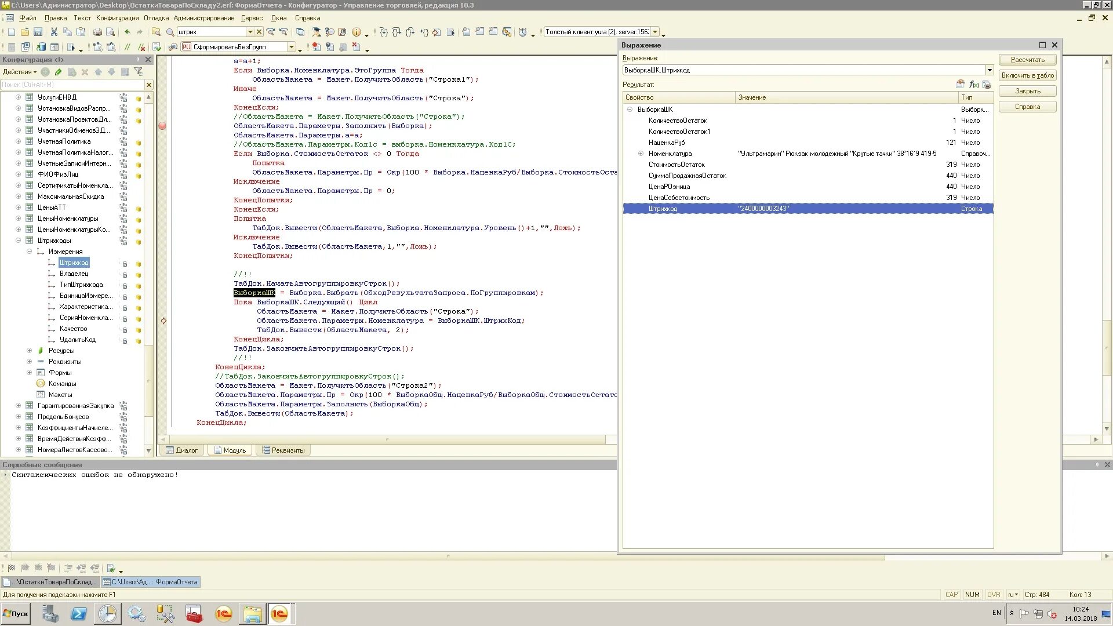The image size is (1113, 626).
Task: Click the pencil edit icon in Конфигурация panel
Action: (x=58, y=72)
